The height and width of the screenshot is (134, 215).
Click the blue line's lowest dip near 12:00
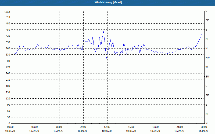(x=106, y=58)
